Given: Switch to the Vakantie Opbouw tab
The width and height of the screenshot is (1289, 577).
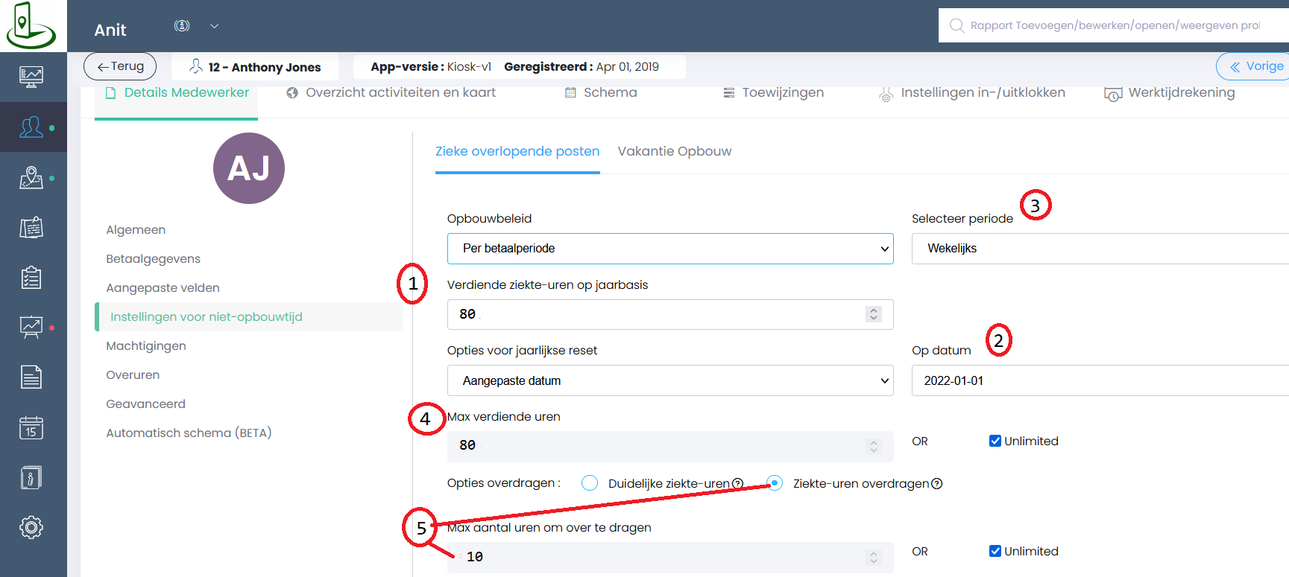Looking at the screenshot, I should pyautogui.click(x=674, y=151).
